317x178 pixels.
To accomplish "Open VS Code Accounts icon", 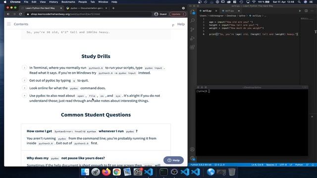I will pyautogui.click(x=193, y=149).
